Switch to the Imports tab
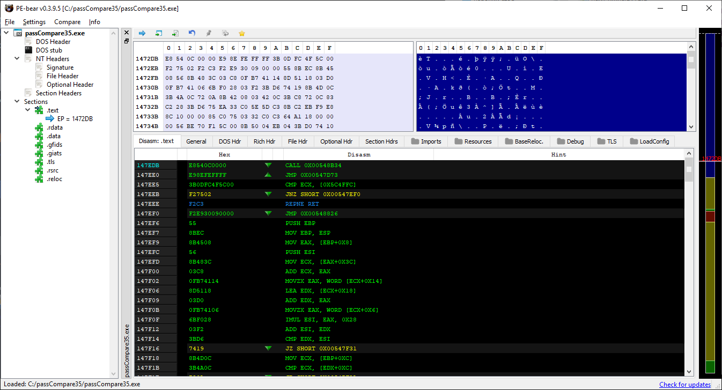This screenshot has height=390, width=722. [x=426, y=141]
